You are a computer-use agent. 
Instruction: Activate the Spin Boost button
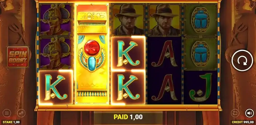(18, 57)
